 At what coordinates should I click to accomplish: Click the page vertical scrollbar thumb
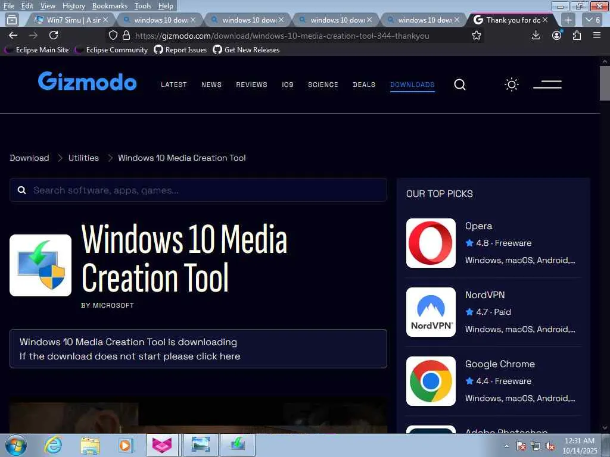[605, 83]
